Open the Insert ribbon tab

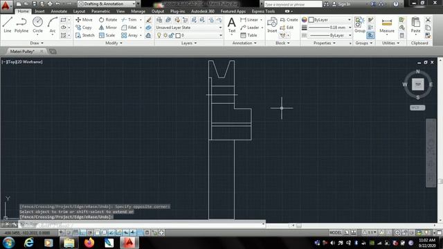pyautogui.click(x=39, y=11)
